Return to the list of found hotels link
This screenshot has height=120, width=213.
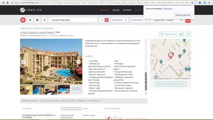[37, 29]
